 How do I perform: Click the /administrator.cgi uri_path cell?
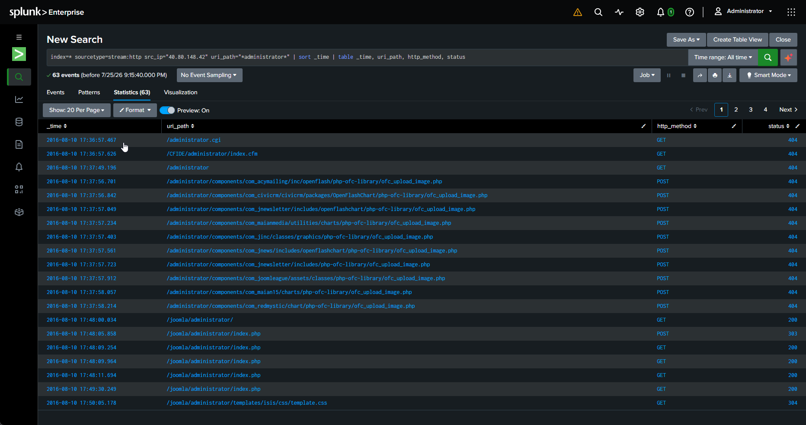[194, 140]
